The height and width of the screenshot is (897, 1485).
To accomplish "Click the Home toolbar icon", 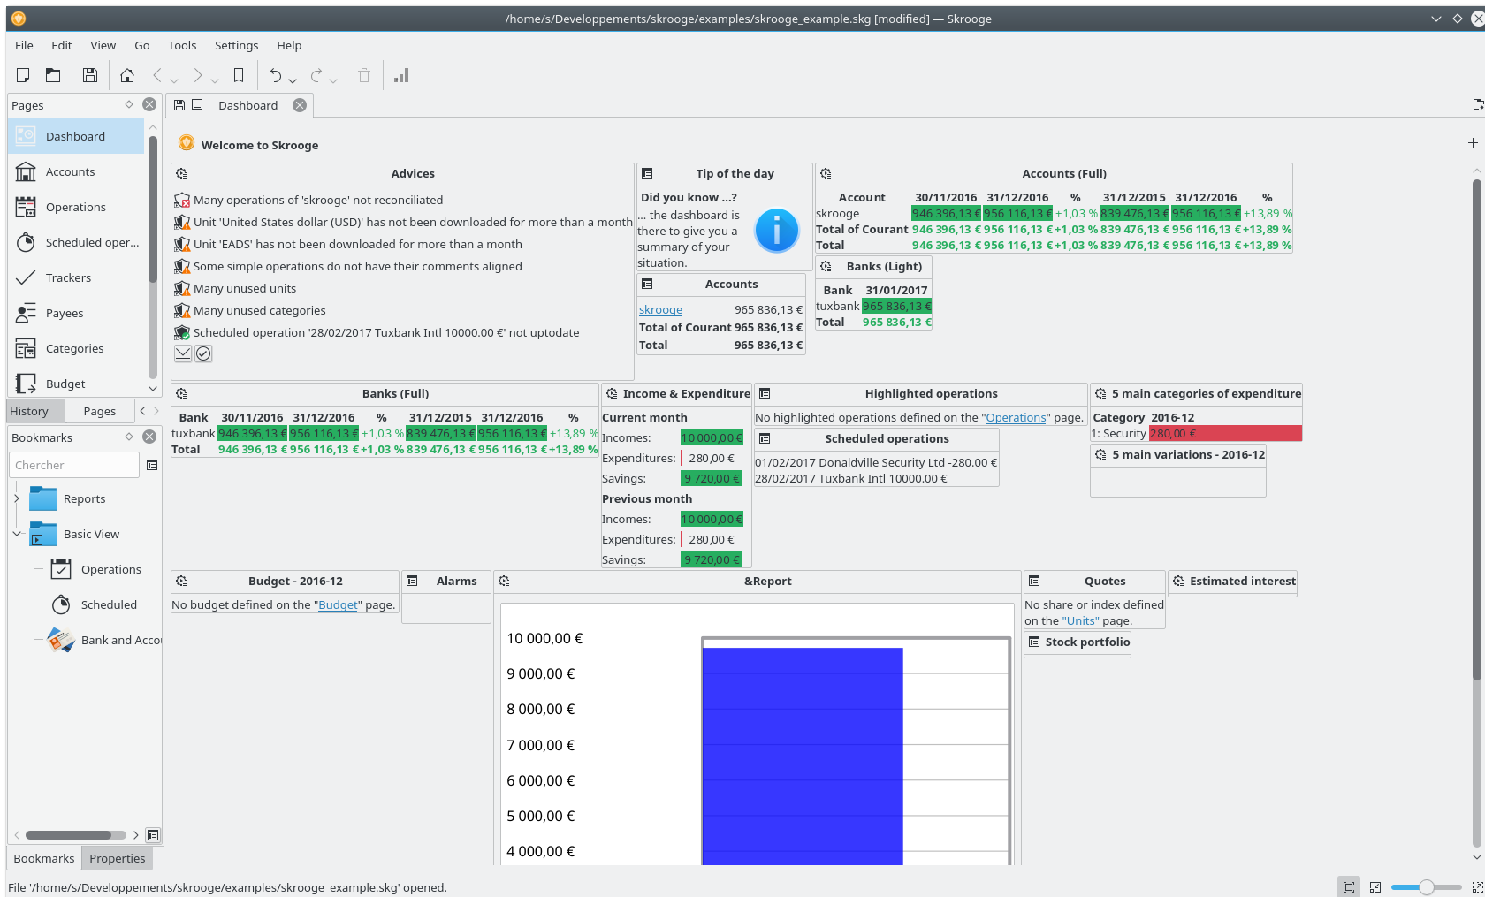I will pyautogui.click(x=127, y=76).
